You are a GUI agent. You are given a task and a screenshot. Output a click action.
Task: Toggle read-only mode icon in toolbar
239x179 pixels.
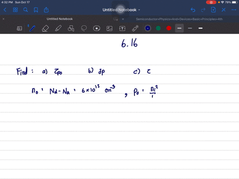coord(19,28)
